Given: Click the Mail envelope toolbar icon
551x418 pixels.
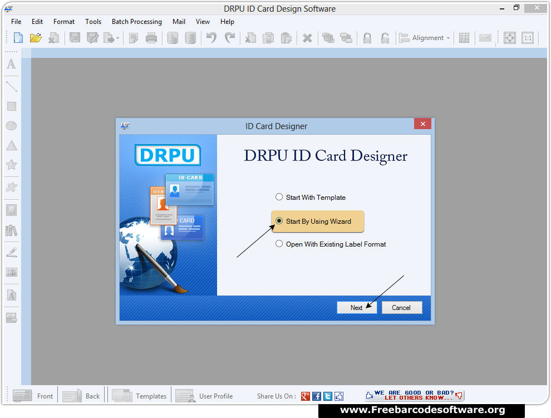Looking at the screenshot, I should [485, 38].
